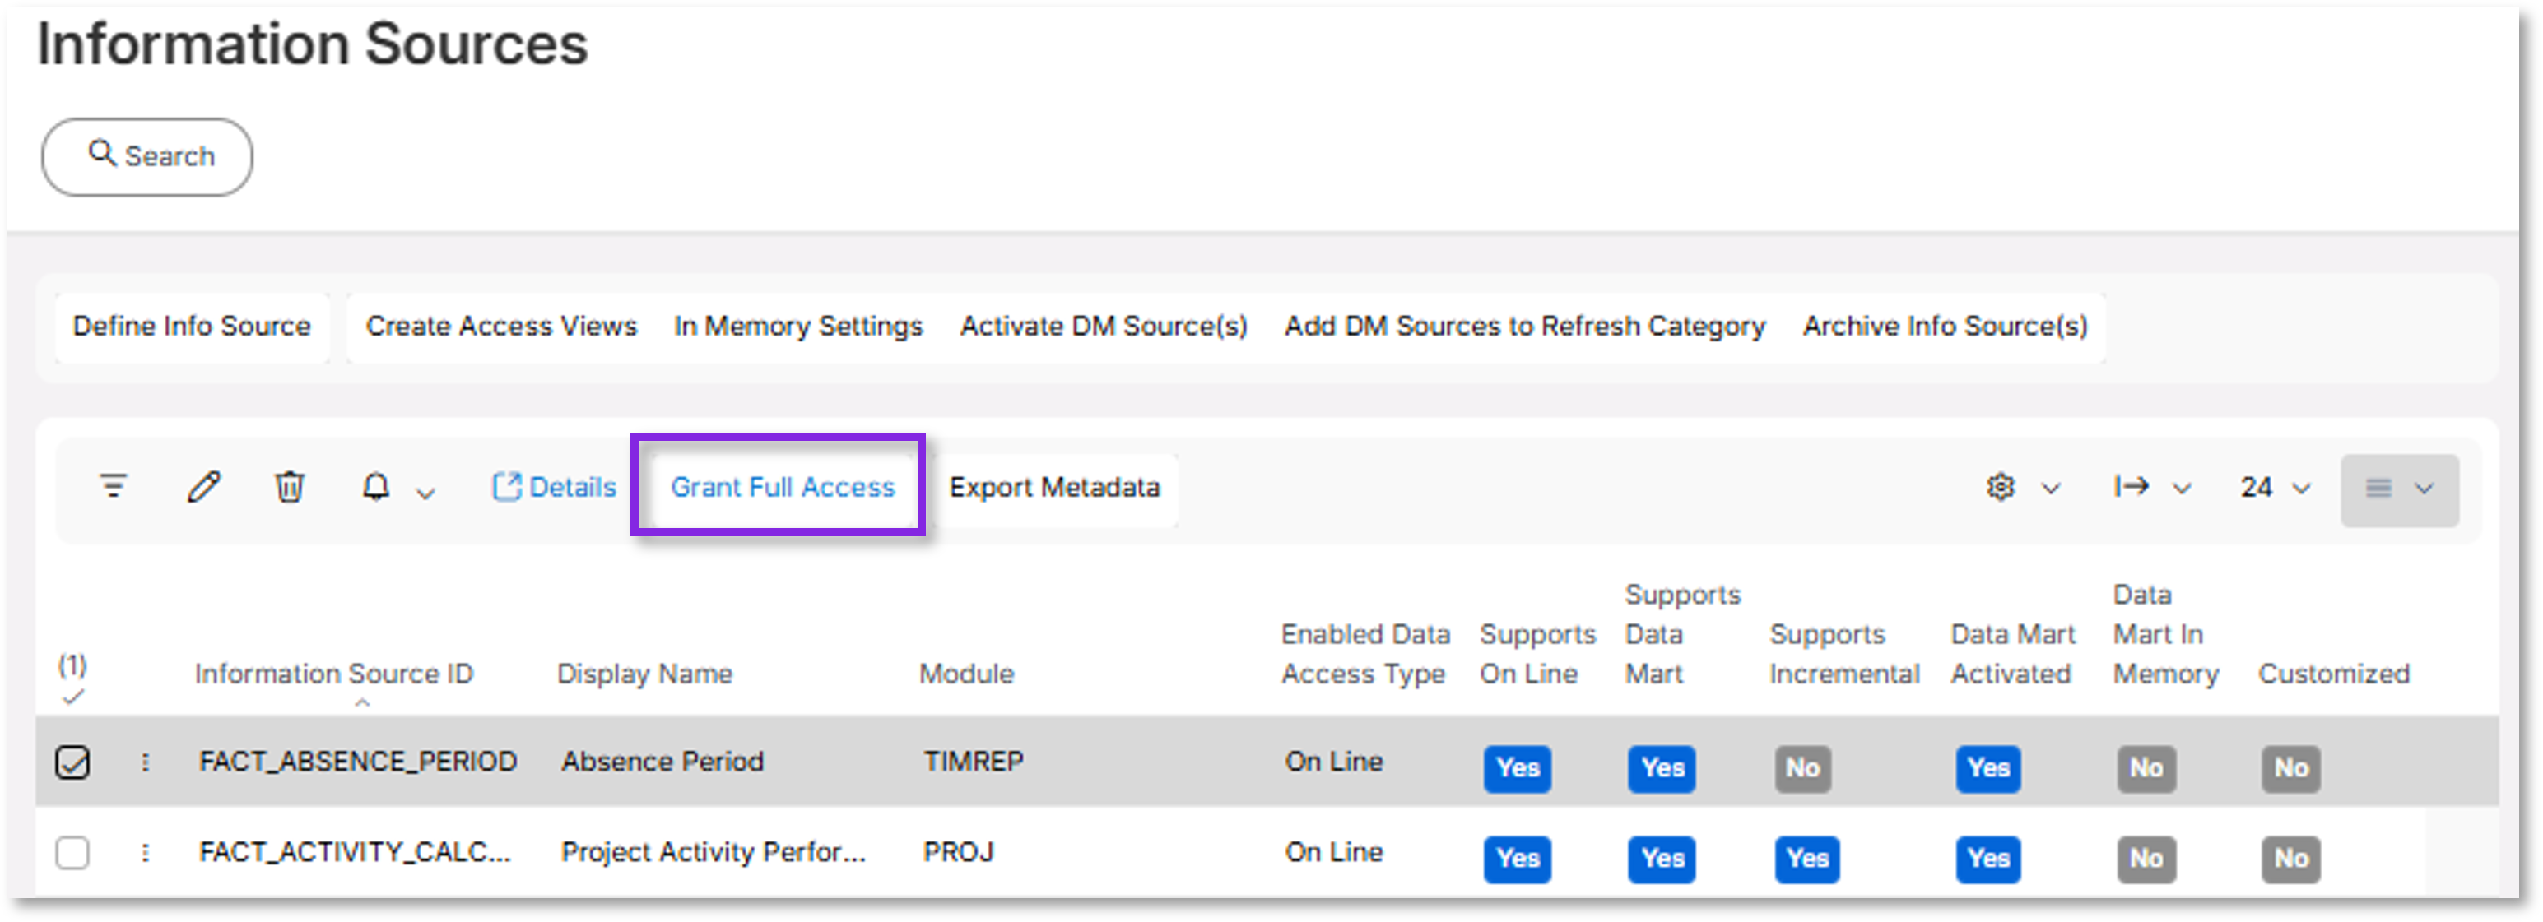The width and height of the screenshot is (2543, 922).
Task: Uncheck the FACT_ABSENCE_PERIOD row checkbox
Action: point(72,762)
